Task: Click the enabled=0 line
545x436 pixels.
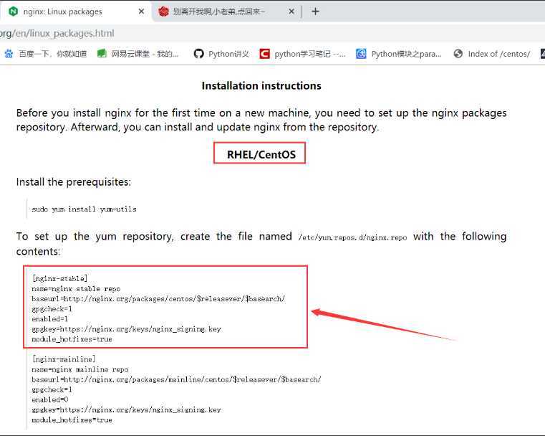Action: tap(49, 400)
